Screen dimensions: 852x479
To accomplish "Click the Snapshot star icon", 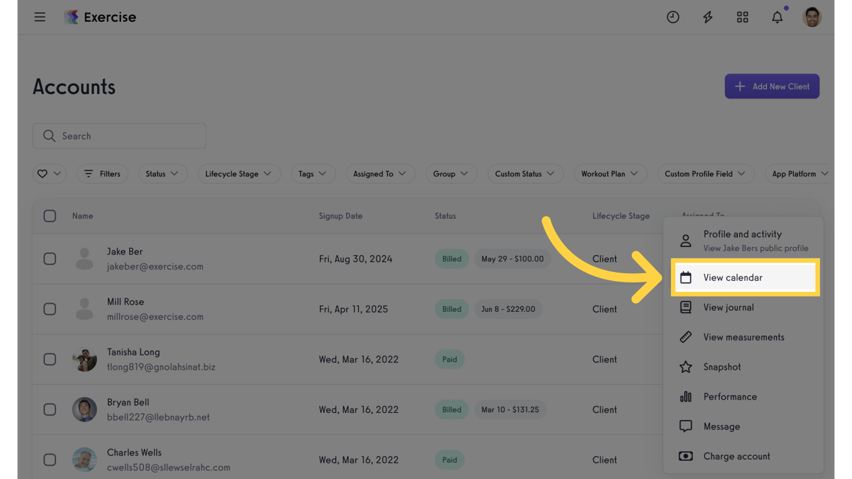I will point(685,367).
